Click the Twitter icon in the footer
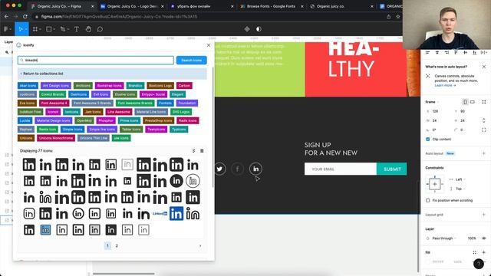491x276 pixels. tap(219, 169)
